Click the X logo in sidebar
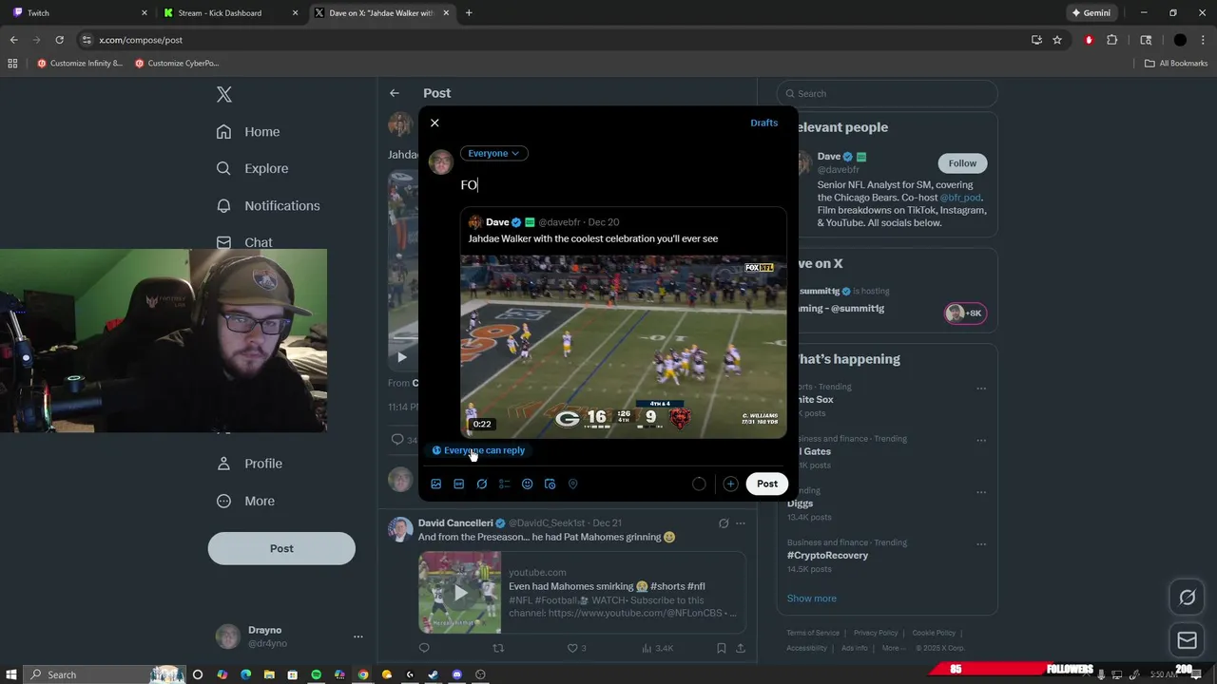Screen dimensions: 1217x684 click(x=224, y=94)
